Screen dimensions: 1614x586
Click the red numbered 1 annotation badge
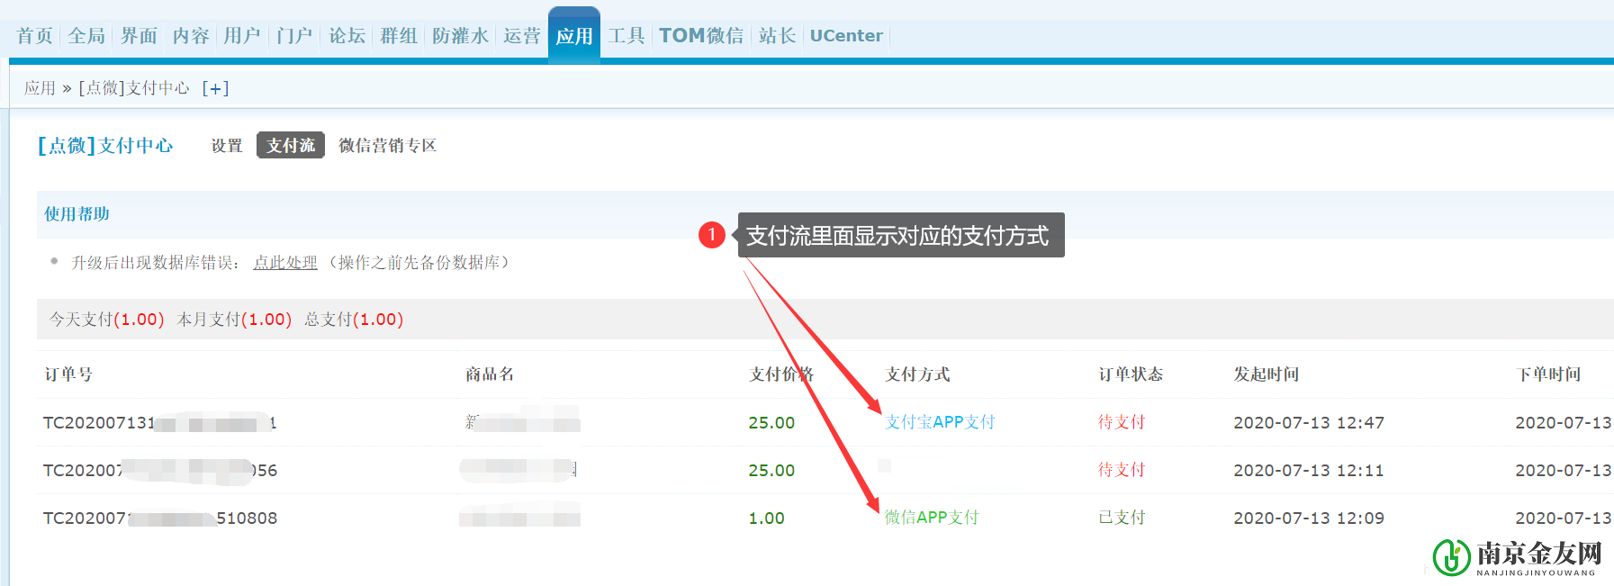coord(712,235)
